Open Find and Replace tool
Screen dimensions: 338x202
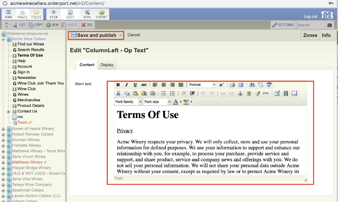[x=261, y=85]
